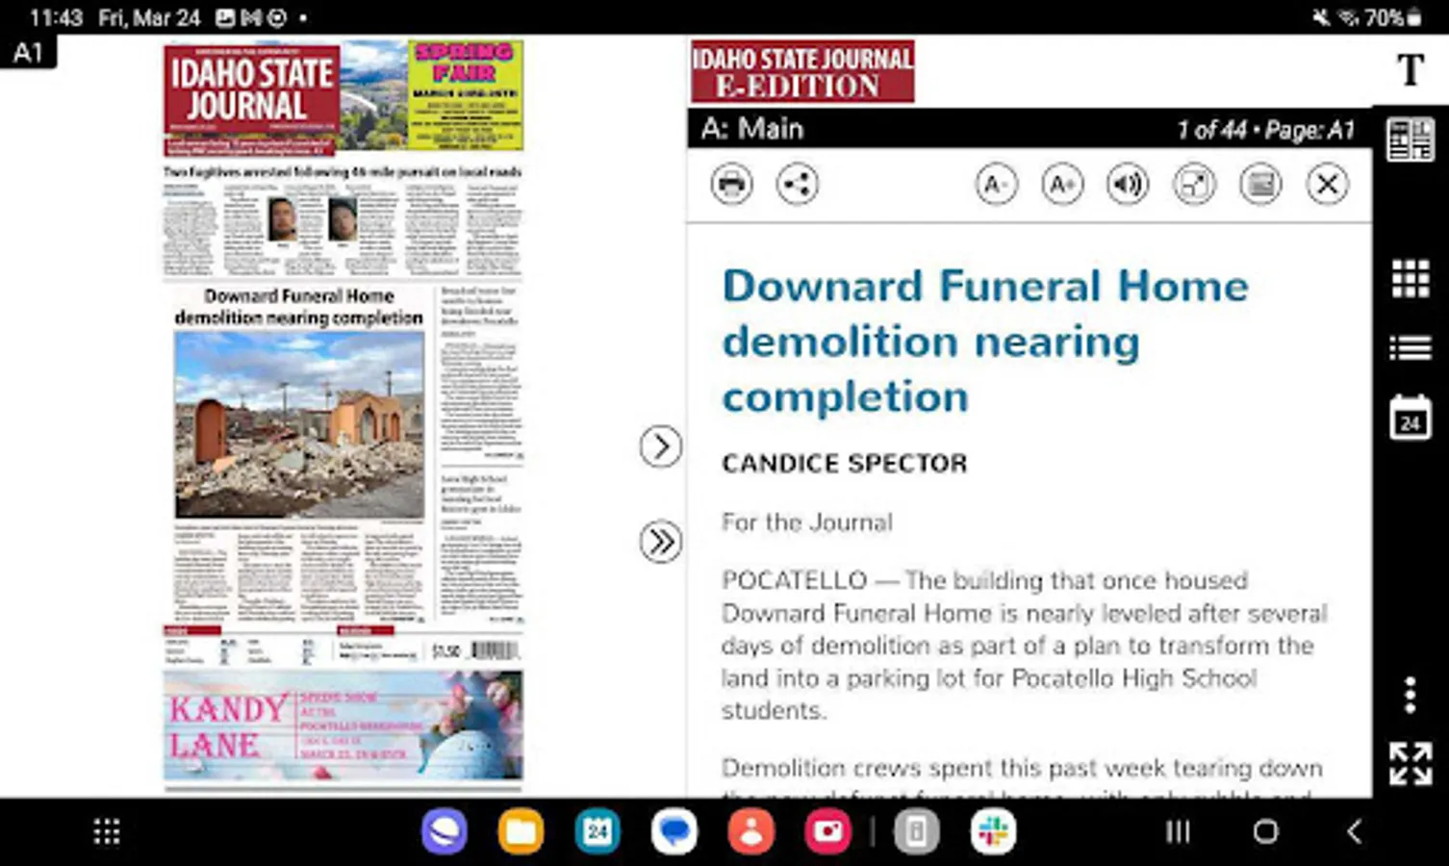Viewport: 1449px width, 866px height.
Task: Launch the Camera app
Action: pyautogui.click(x=828, y=831)
